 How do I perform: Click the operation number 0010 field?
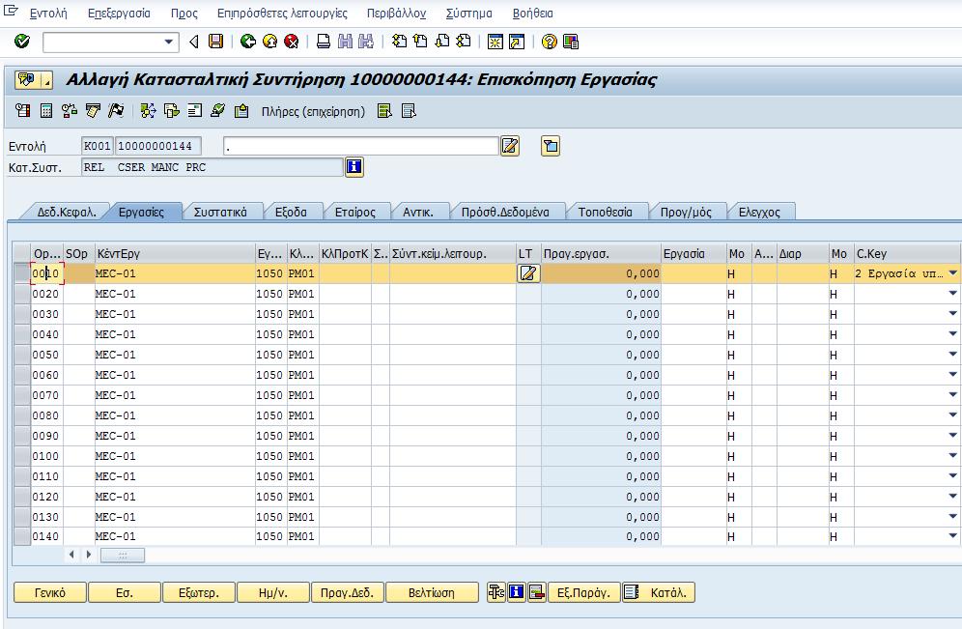point(46,273)
